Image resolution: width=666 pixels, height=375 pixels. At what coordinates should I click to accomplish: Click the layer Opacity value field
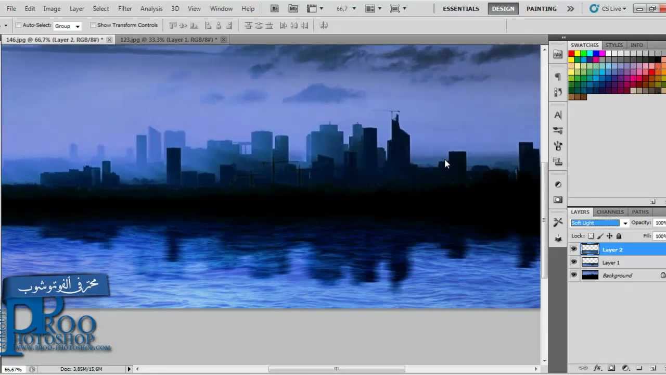coord(660,223)
